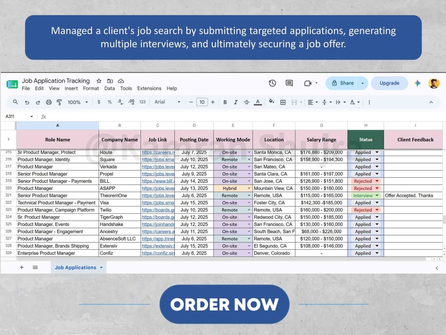
Task: Check the cloud document status icon
Action: click(121, 81)
